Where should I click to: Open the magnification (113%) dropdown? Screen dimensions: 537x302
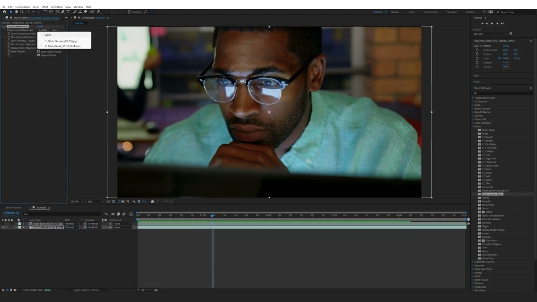point(77,201)
